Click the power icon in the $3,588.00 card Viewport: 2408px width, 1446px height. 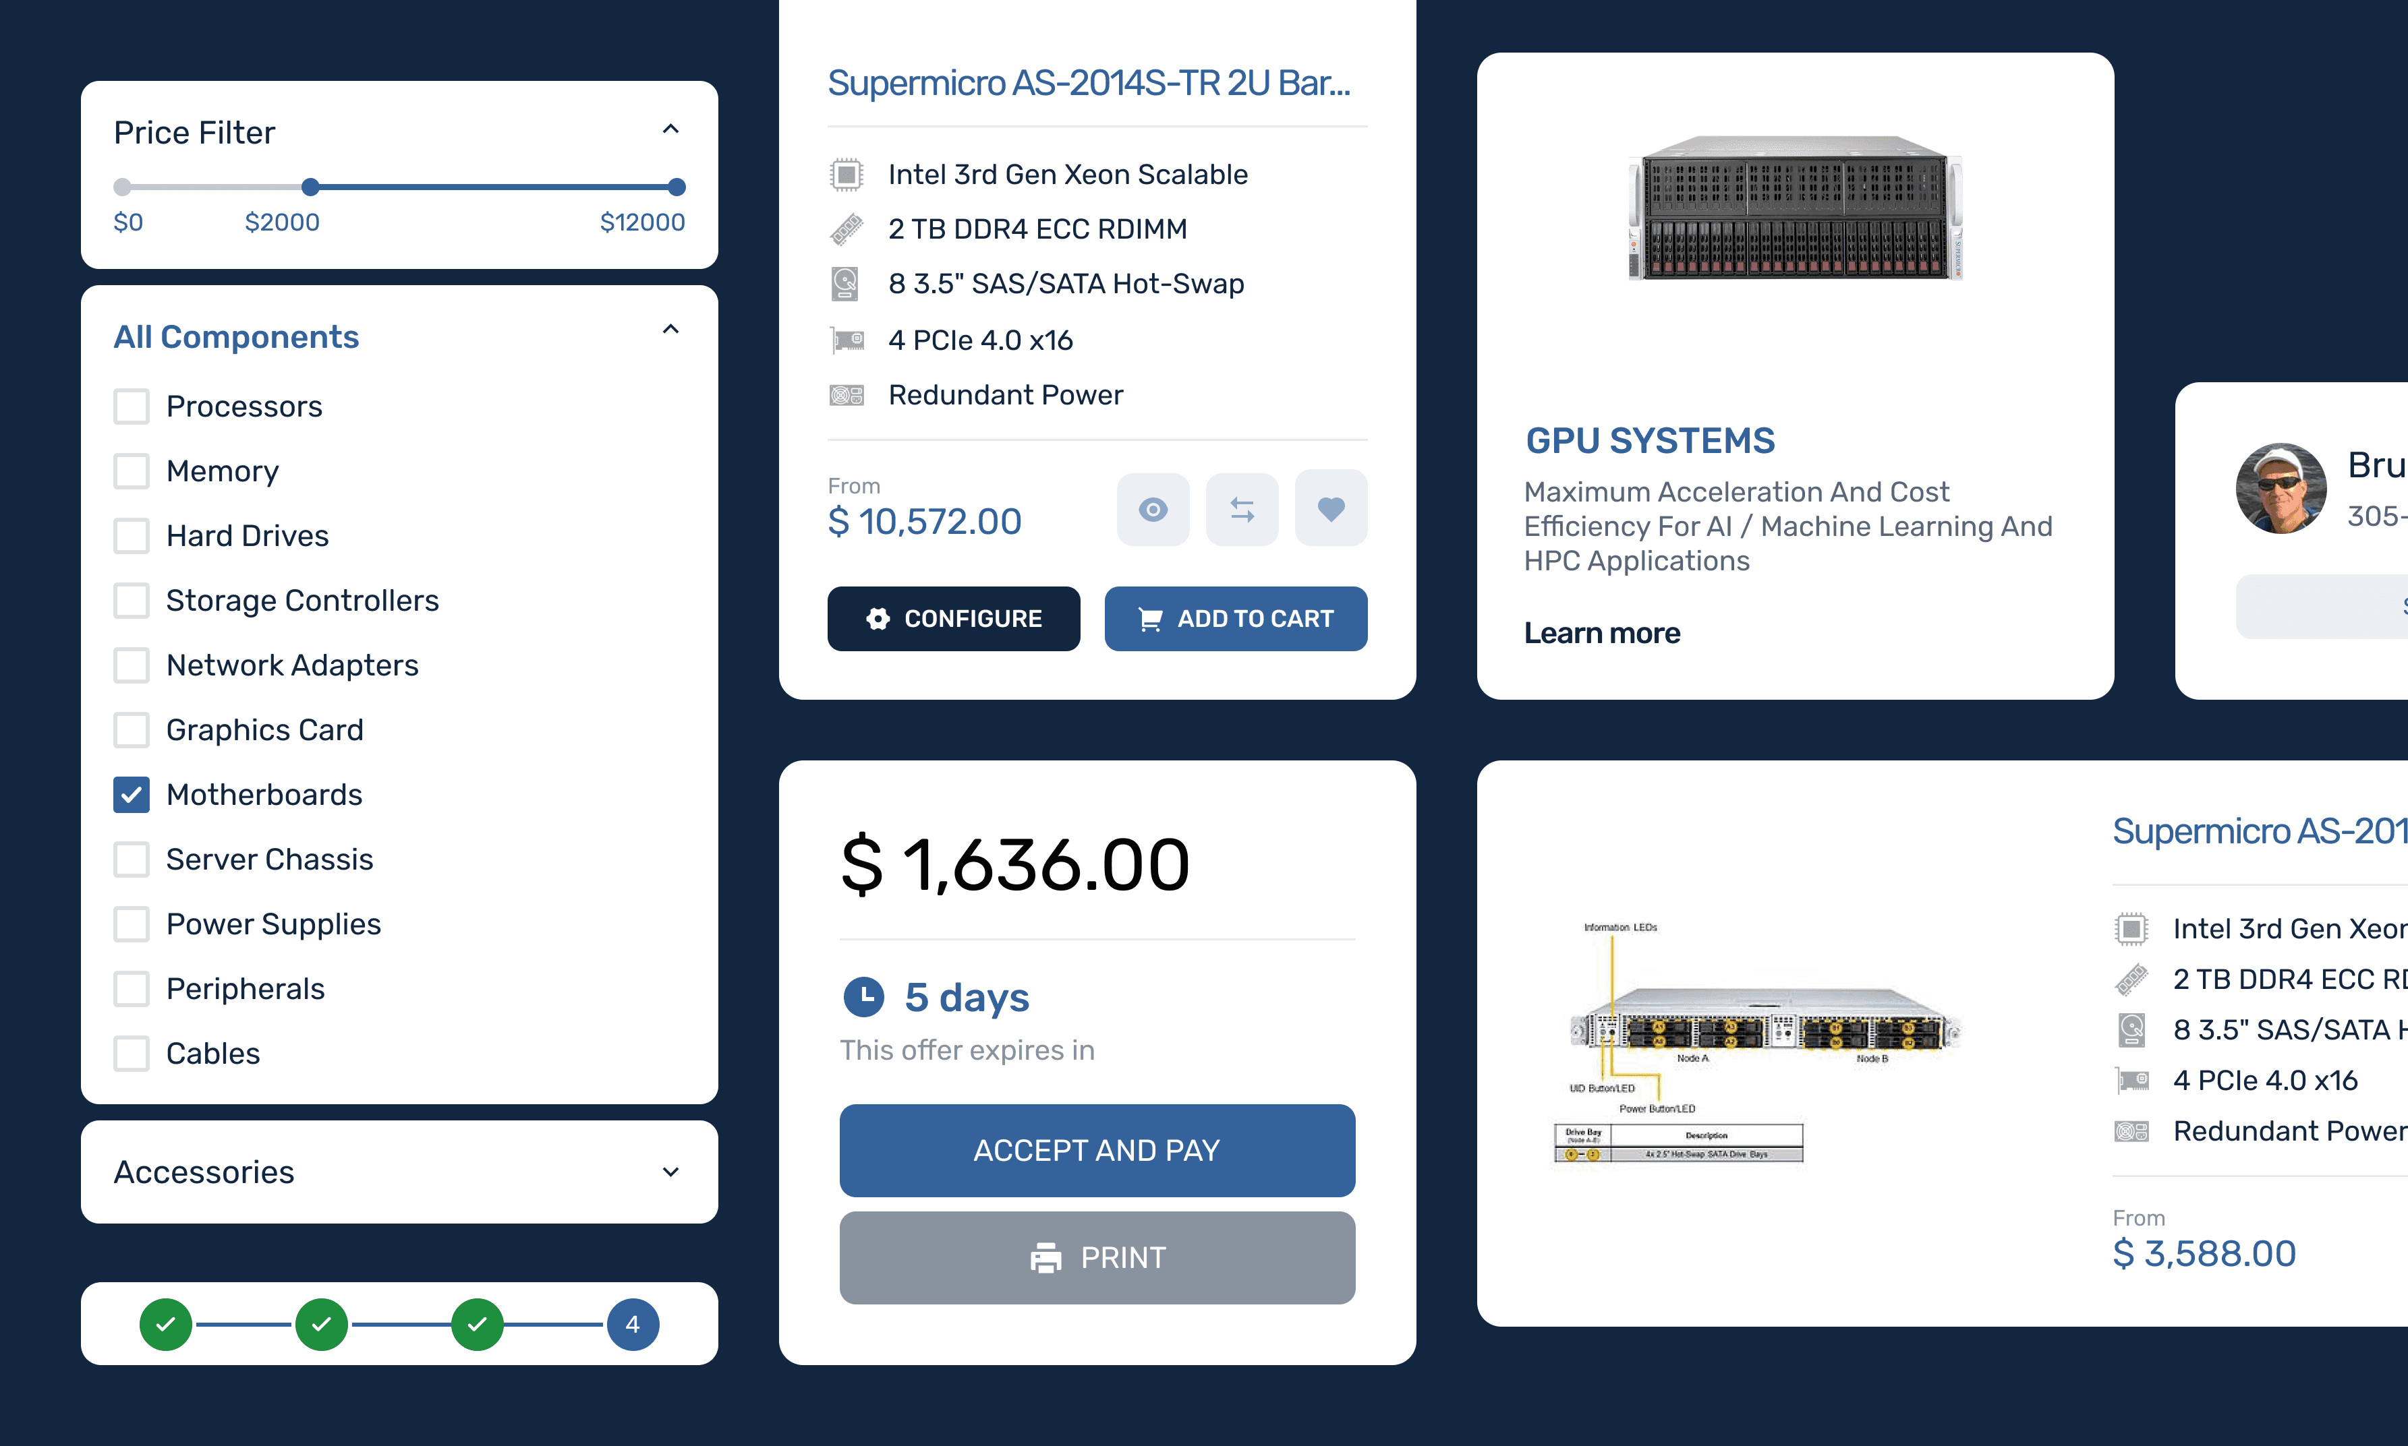[x=2131, y=1131]
